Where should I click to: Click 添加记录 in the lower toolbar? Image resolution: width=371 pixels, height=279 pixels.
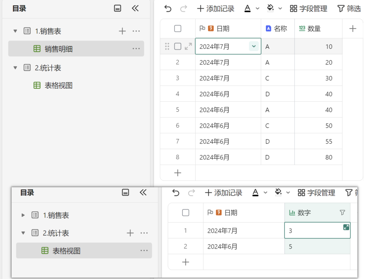[x=224, y=193]
